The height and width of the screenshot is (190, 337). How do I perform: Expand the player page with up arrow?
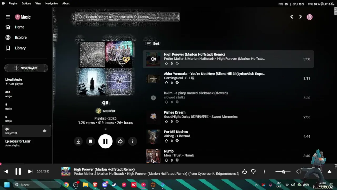pyautogui.click(x=329, y=172)
